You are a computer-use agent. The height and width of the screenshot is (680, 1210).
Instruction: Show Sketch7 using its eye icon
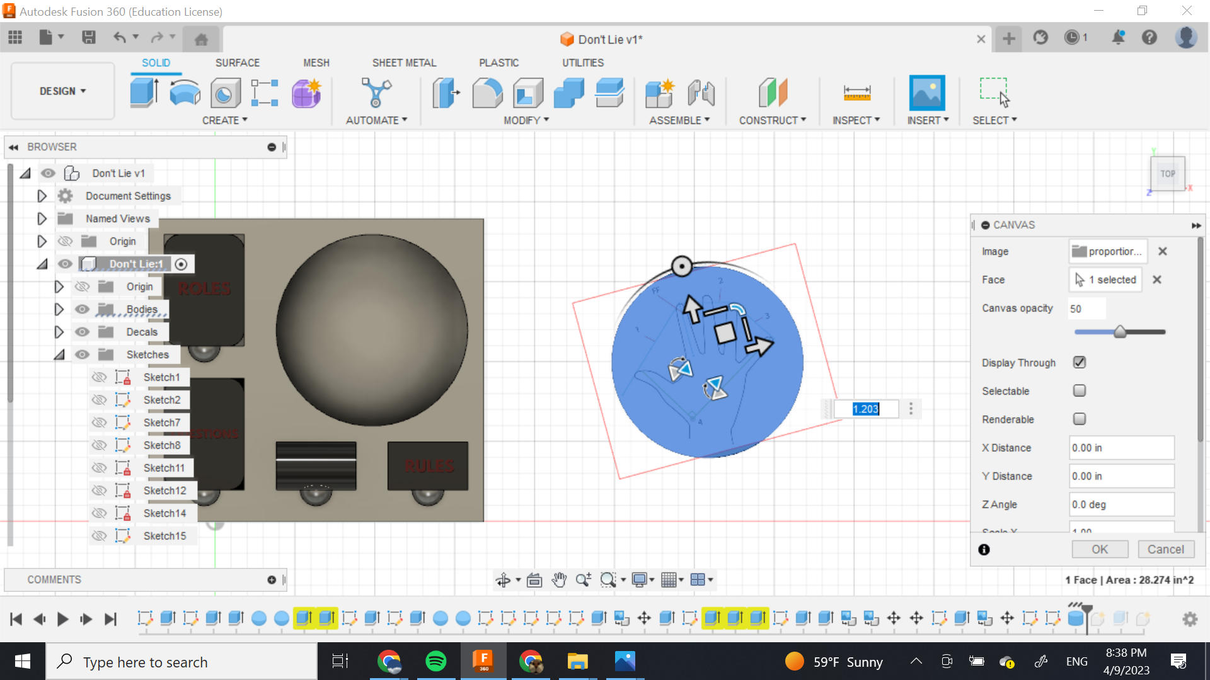[99, 422]
